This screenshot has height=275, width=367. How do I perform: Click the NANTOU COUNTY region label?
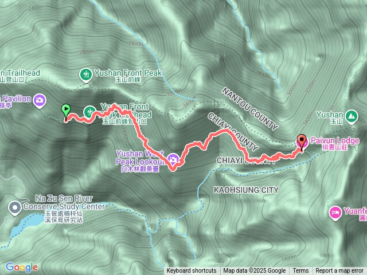coord(250,108)
